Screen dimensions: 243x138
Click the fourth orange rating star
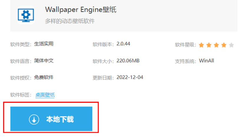[x=224, y=45]
